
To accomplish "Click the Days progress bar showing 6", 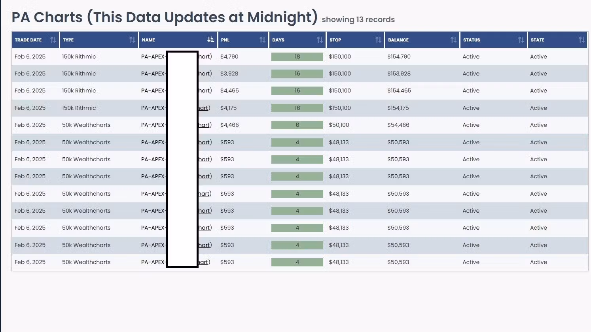I will coord(297,125).
